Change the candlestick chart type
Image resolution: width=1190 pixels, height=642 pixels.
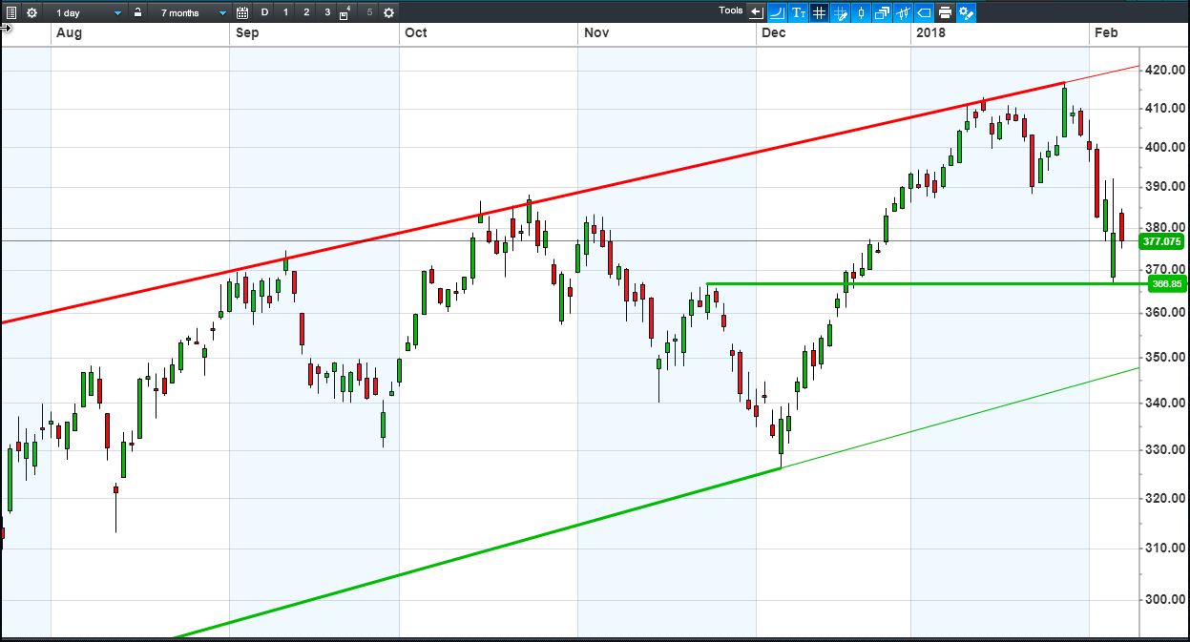coord(861,12)
